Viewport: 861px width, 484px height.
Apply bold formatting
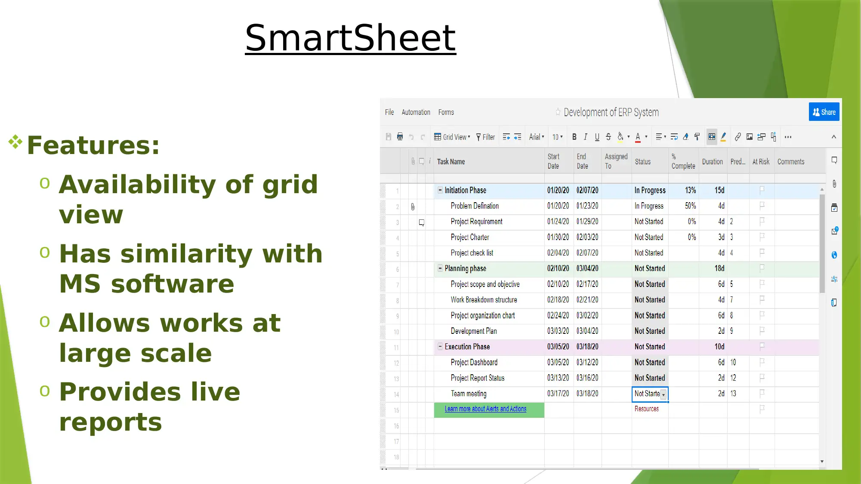point(574,137)
